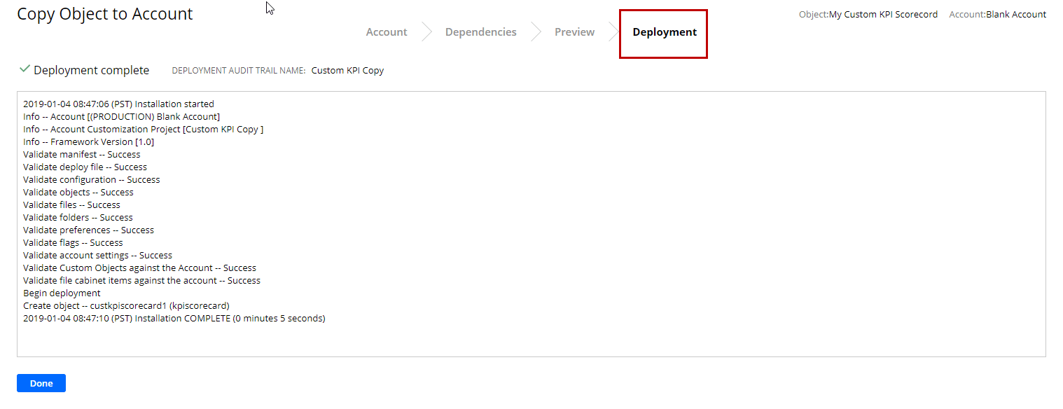
Task: Click the DEPLOYMENT AUDIT TRAIL NAME label
Action: pyautogui.click(x=239, y=71)
